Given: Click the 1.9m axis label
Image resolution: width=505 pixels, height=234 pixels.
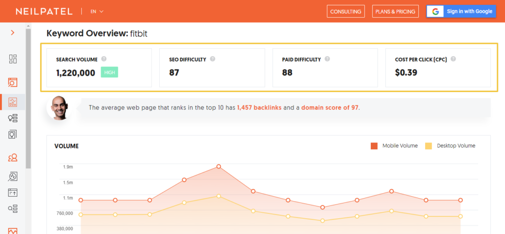Looking at the screenshot, I should click(x=68, y=167).
